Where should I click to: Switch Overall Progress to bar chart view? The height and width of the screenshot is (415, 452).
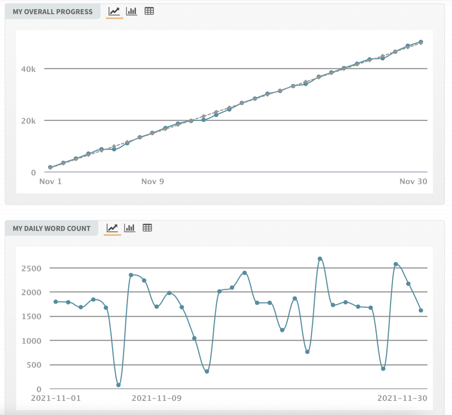pos(132,11)
